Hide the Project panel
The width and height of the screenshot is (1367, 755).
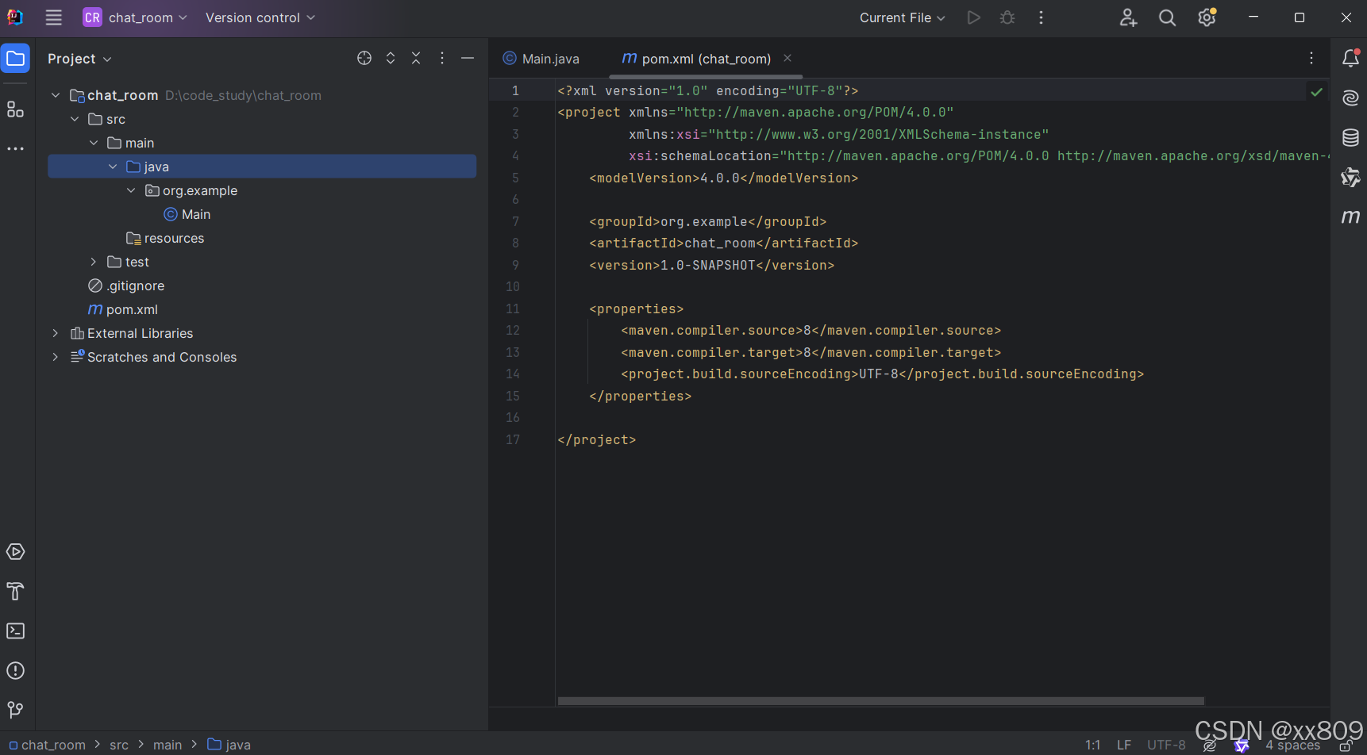pyautogui.click(x=468, y=58)
